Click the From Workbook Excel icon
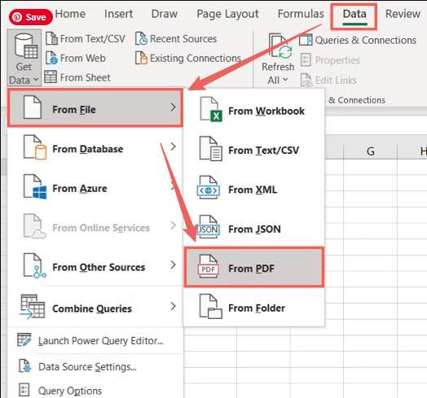 pos(211,109)
